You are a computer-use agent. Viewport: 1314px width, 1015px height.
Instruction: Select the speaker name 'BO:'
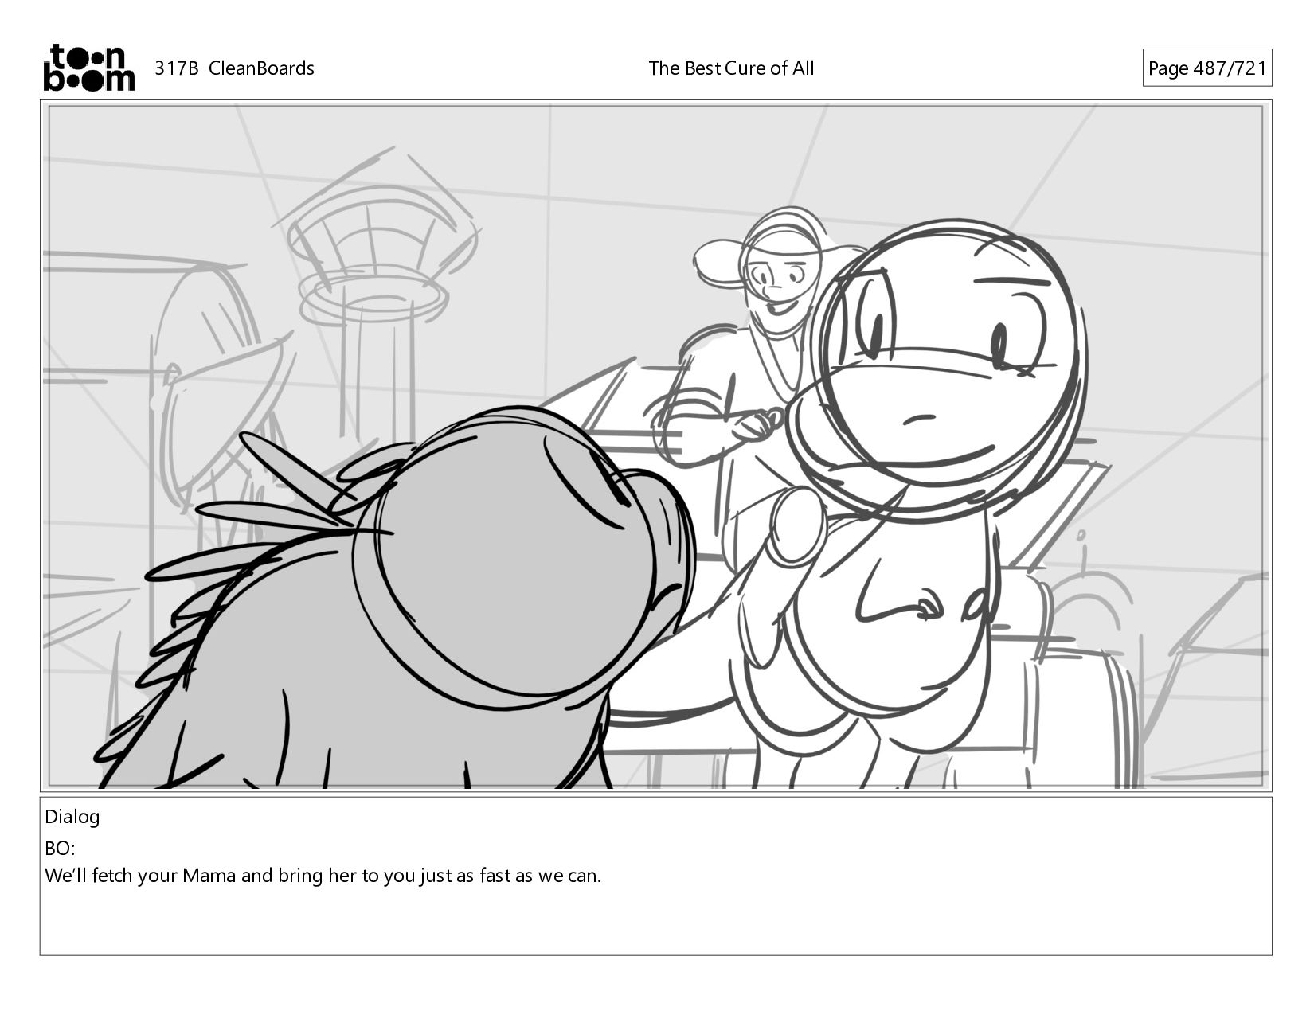pyautogui.click(x=60, y=848)
